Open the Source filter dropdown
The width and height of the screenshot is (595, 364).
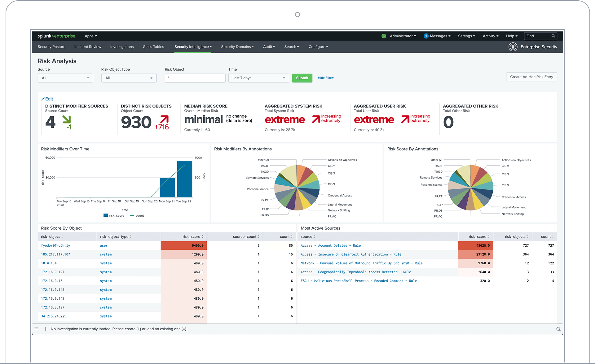[x=65, y=78]
